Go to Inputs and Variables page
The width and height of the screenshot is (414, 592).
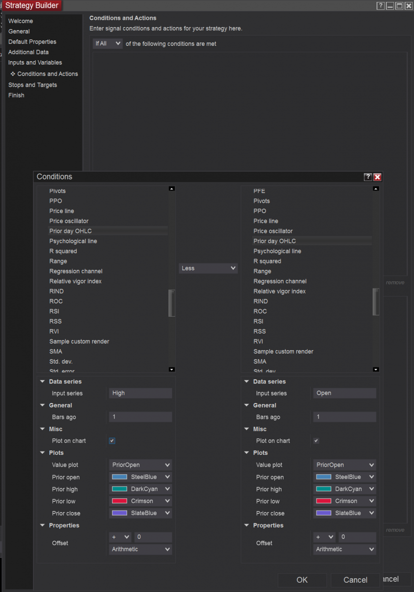pos(35,63)
